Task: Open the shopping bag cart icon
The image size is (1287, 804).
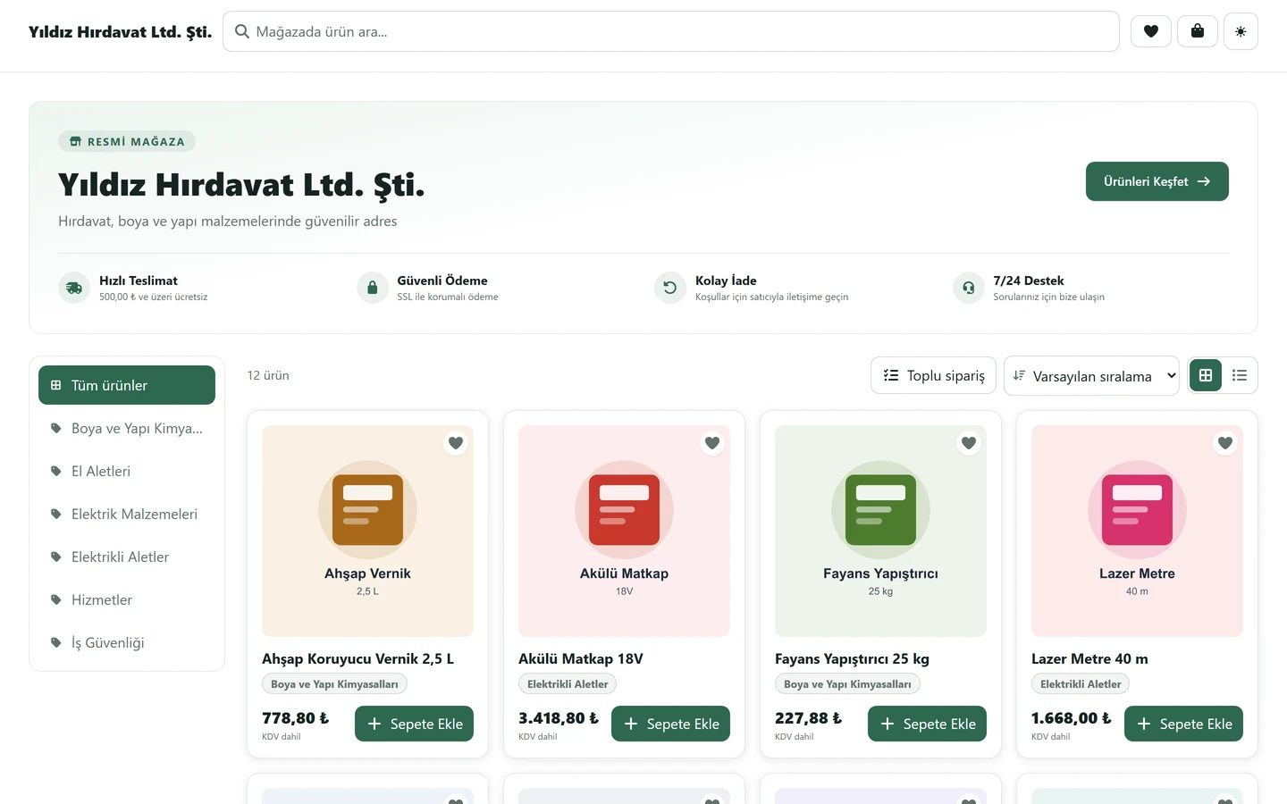Action: (x=1198, y=31)
